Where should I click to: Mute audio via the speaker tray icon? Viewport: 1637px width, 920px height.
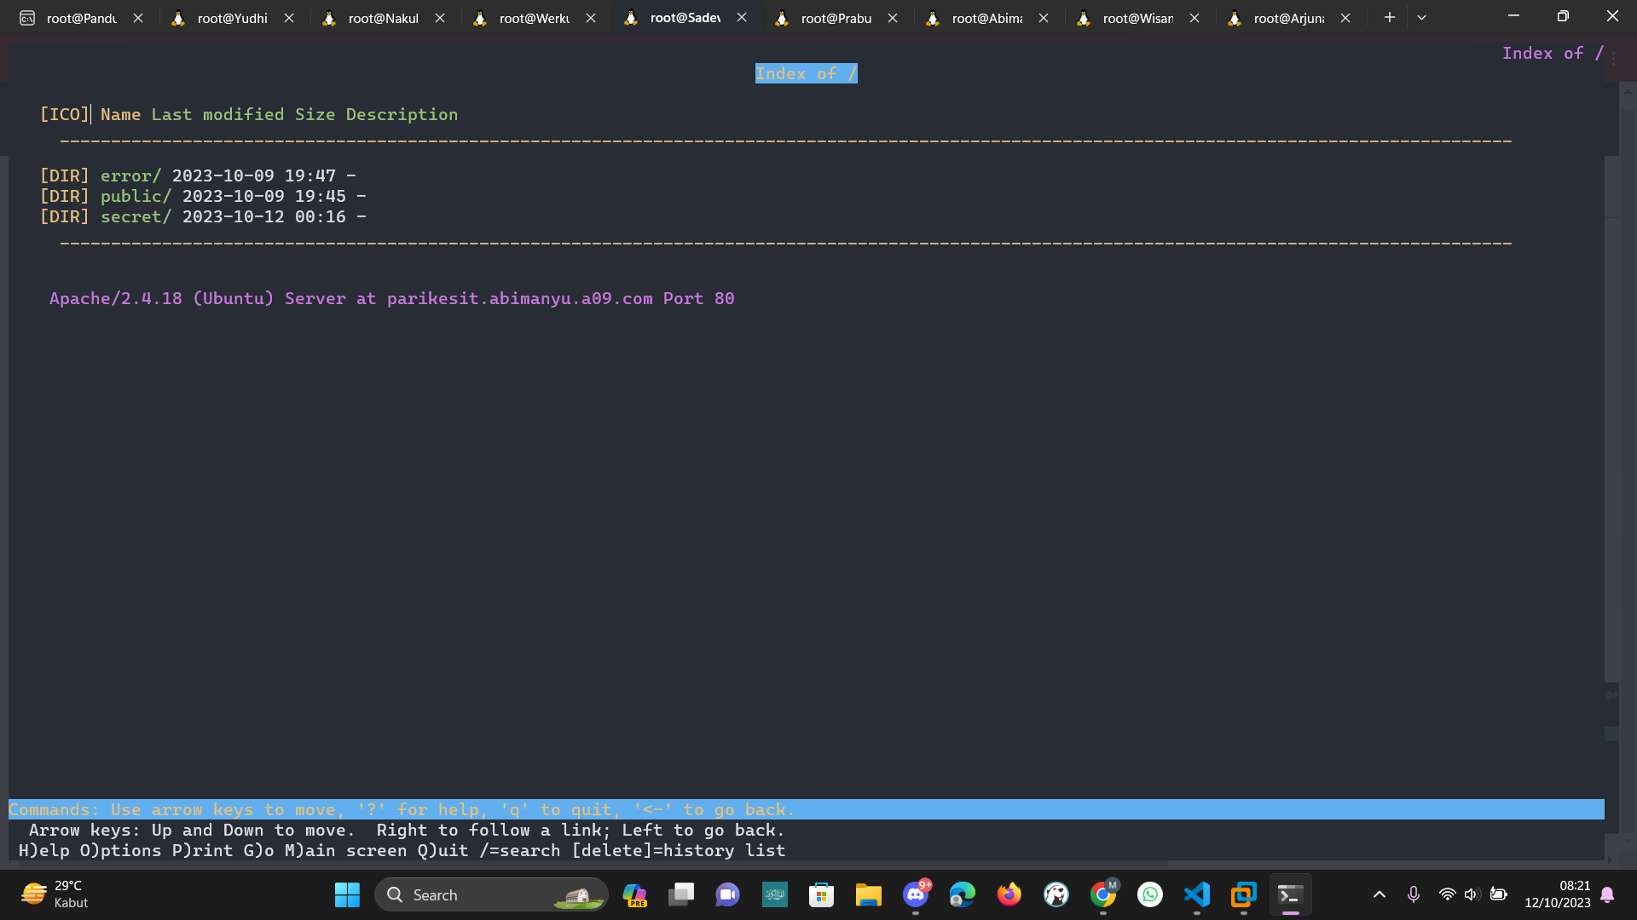[1472, 894]
